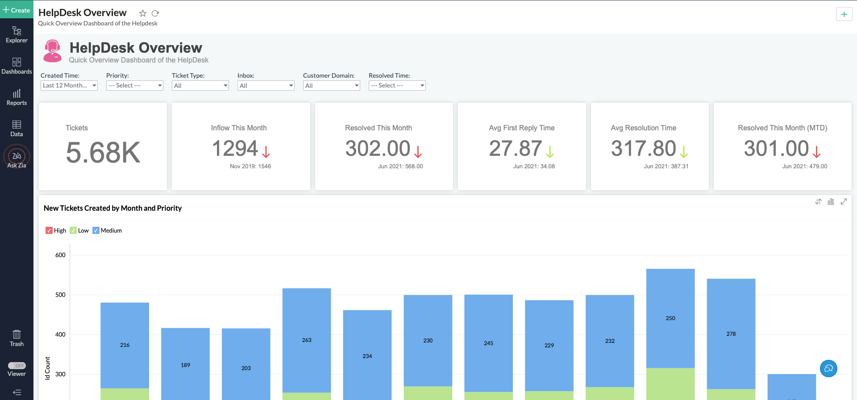Collapse the left sidebar panel

tap(17, 392)
